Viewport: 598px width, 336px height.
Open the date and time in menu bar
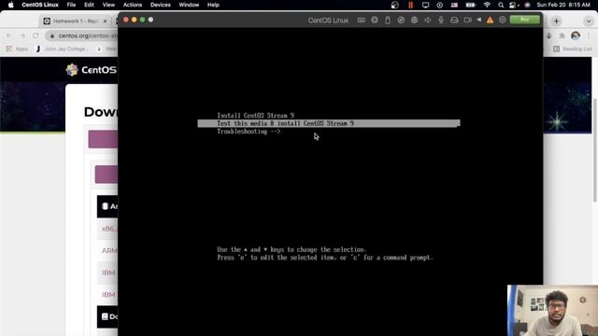tap(563, 5)
